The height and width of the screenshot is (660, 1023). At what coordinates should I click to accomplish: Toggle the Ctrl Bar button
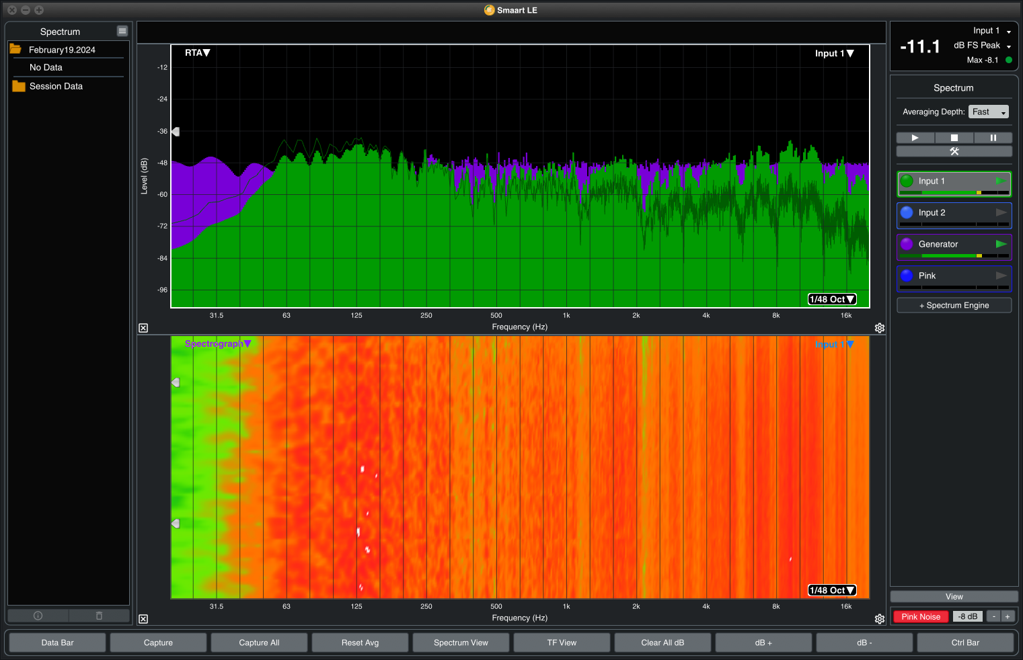point(965,643)
